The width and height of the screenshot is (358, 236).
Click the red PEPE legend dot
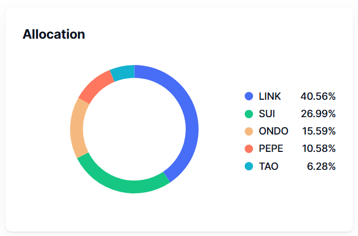(249, 149)
